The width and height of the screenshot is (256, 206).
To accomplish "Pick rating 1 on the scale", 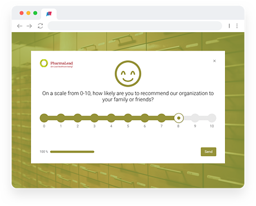I will point(61,118).
